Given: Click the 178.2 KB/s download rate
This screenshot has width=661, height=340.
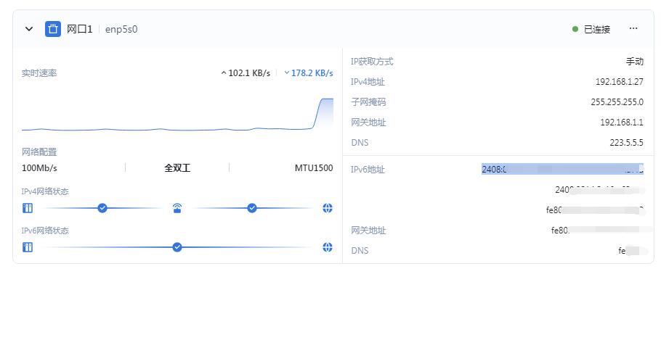Looking at the screenshot, I should 312,73.
